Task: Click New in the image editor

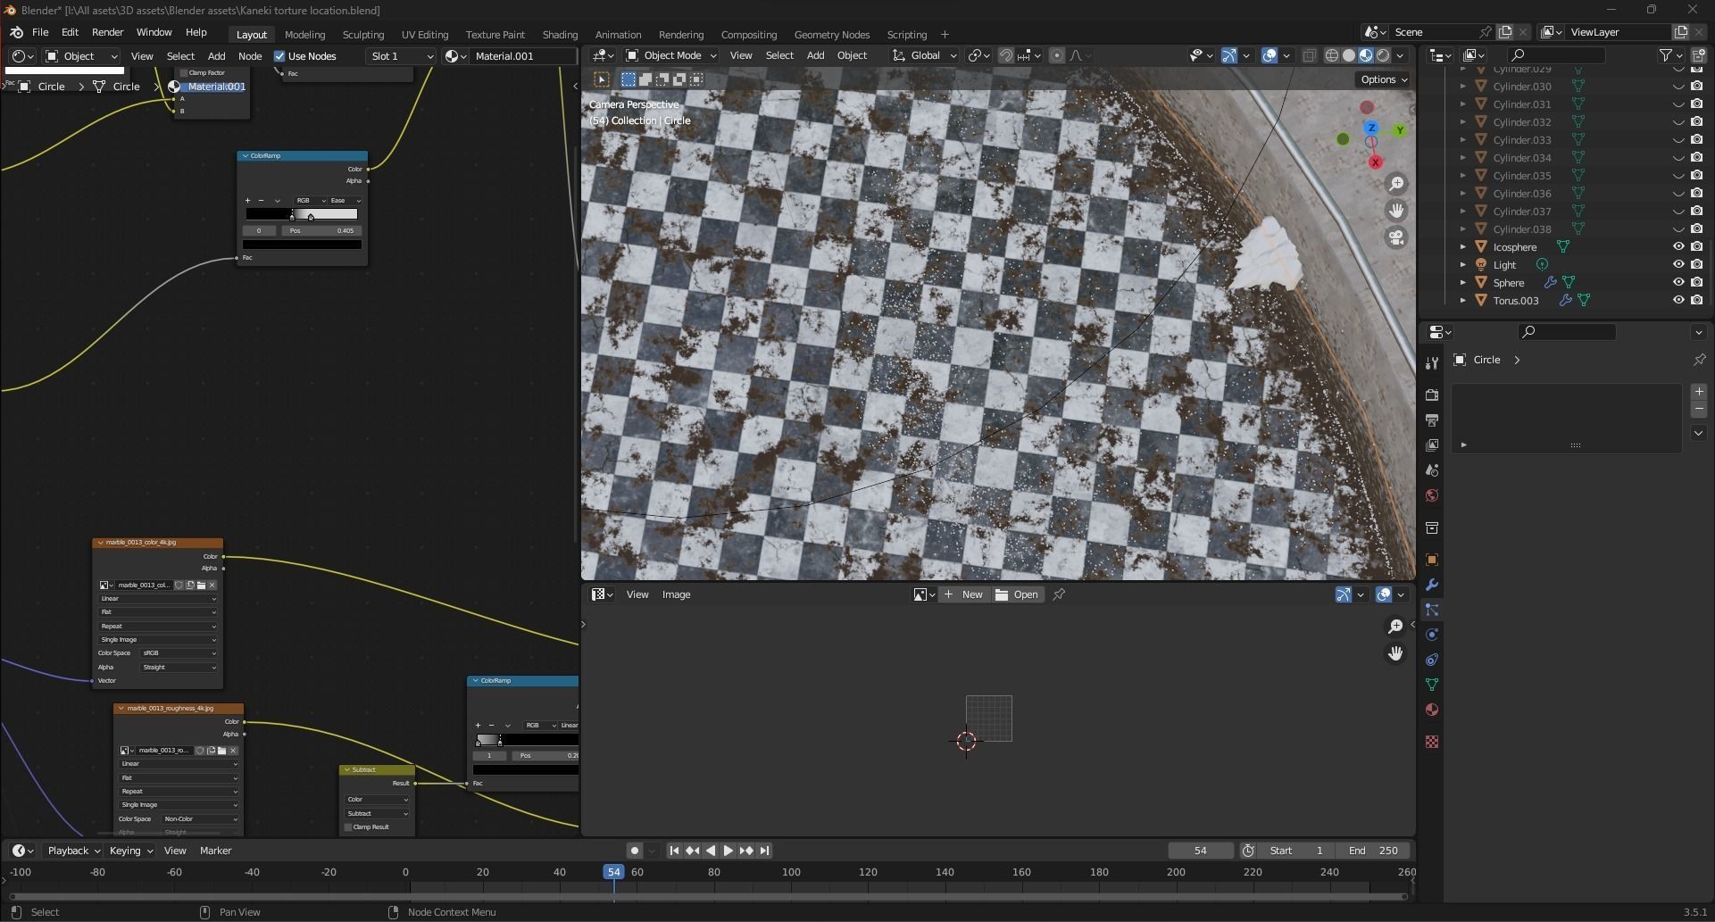Action: point(964,594)
